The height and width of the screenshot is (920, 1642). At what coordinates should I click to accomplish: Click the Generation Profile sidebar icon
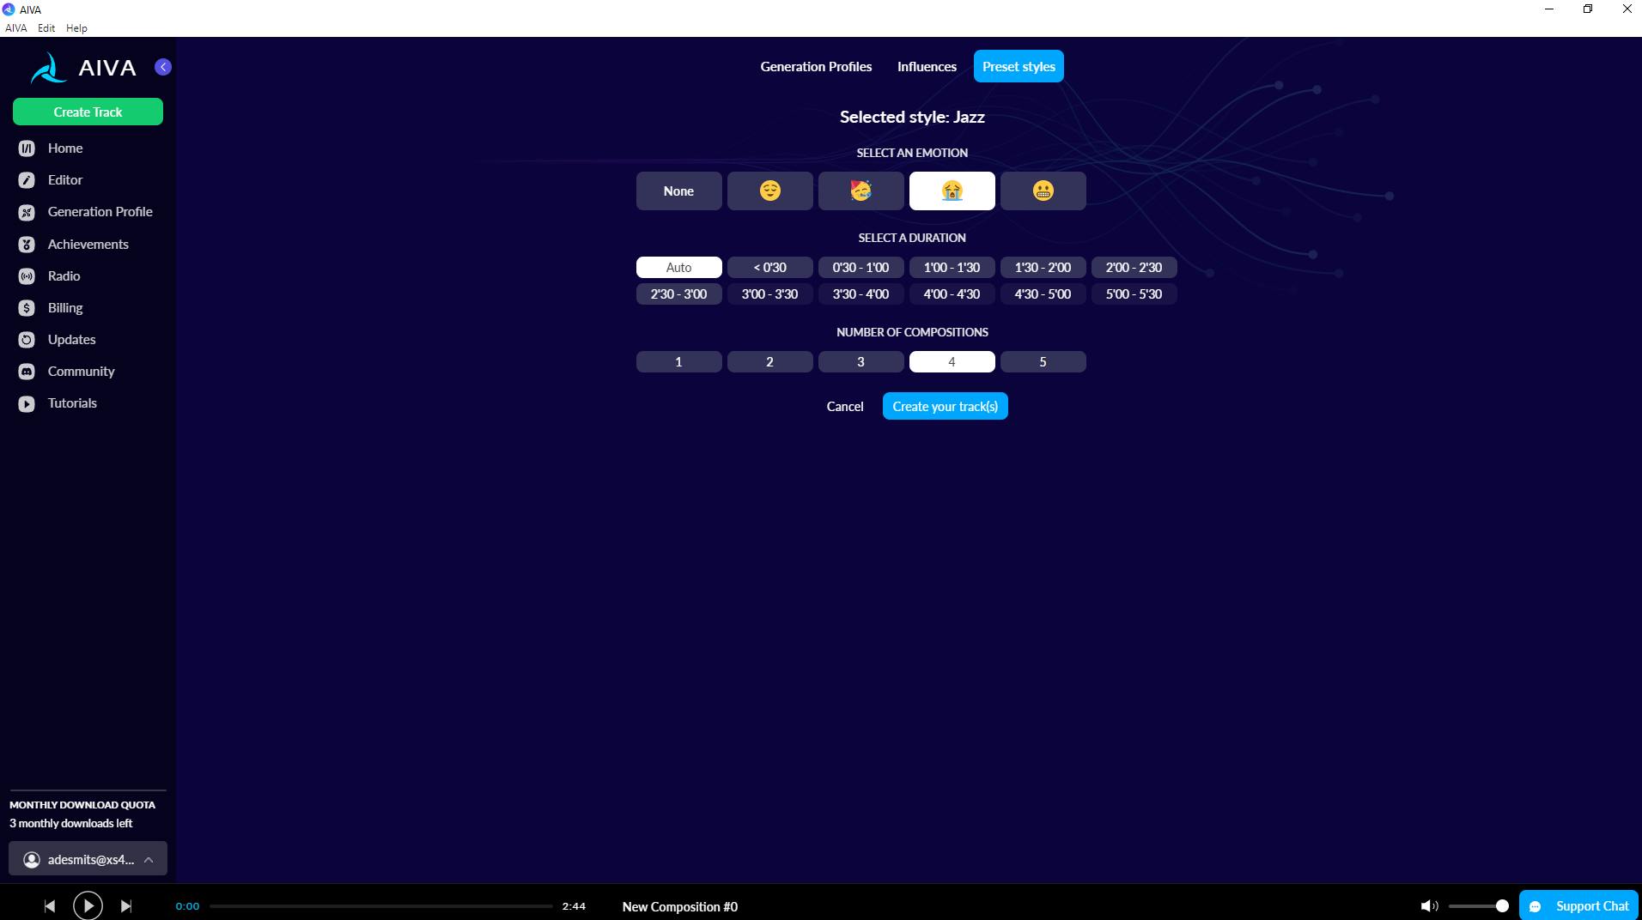(27, 212)
